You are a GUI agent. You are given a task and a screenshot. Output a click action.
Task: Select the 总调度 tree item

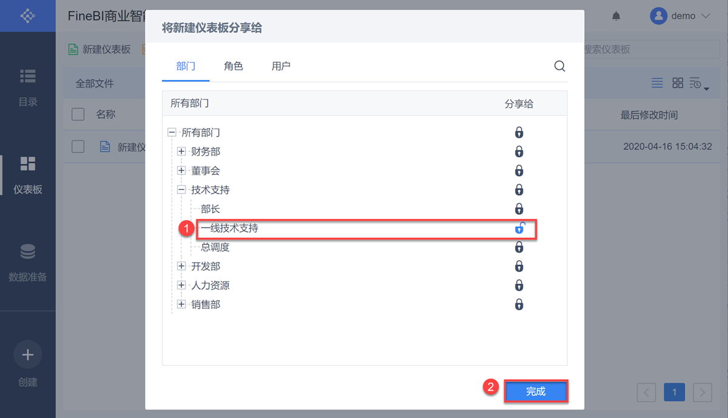(x=215, y=248)
